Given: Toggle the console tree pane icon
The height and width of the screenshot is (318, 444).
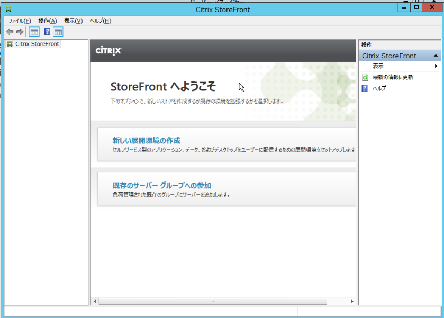Looking at the screenshot, I should pos(34,32).
